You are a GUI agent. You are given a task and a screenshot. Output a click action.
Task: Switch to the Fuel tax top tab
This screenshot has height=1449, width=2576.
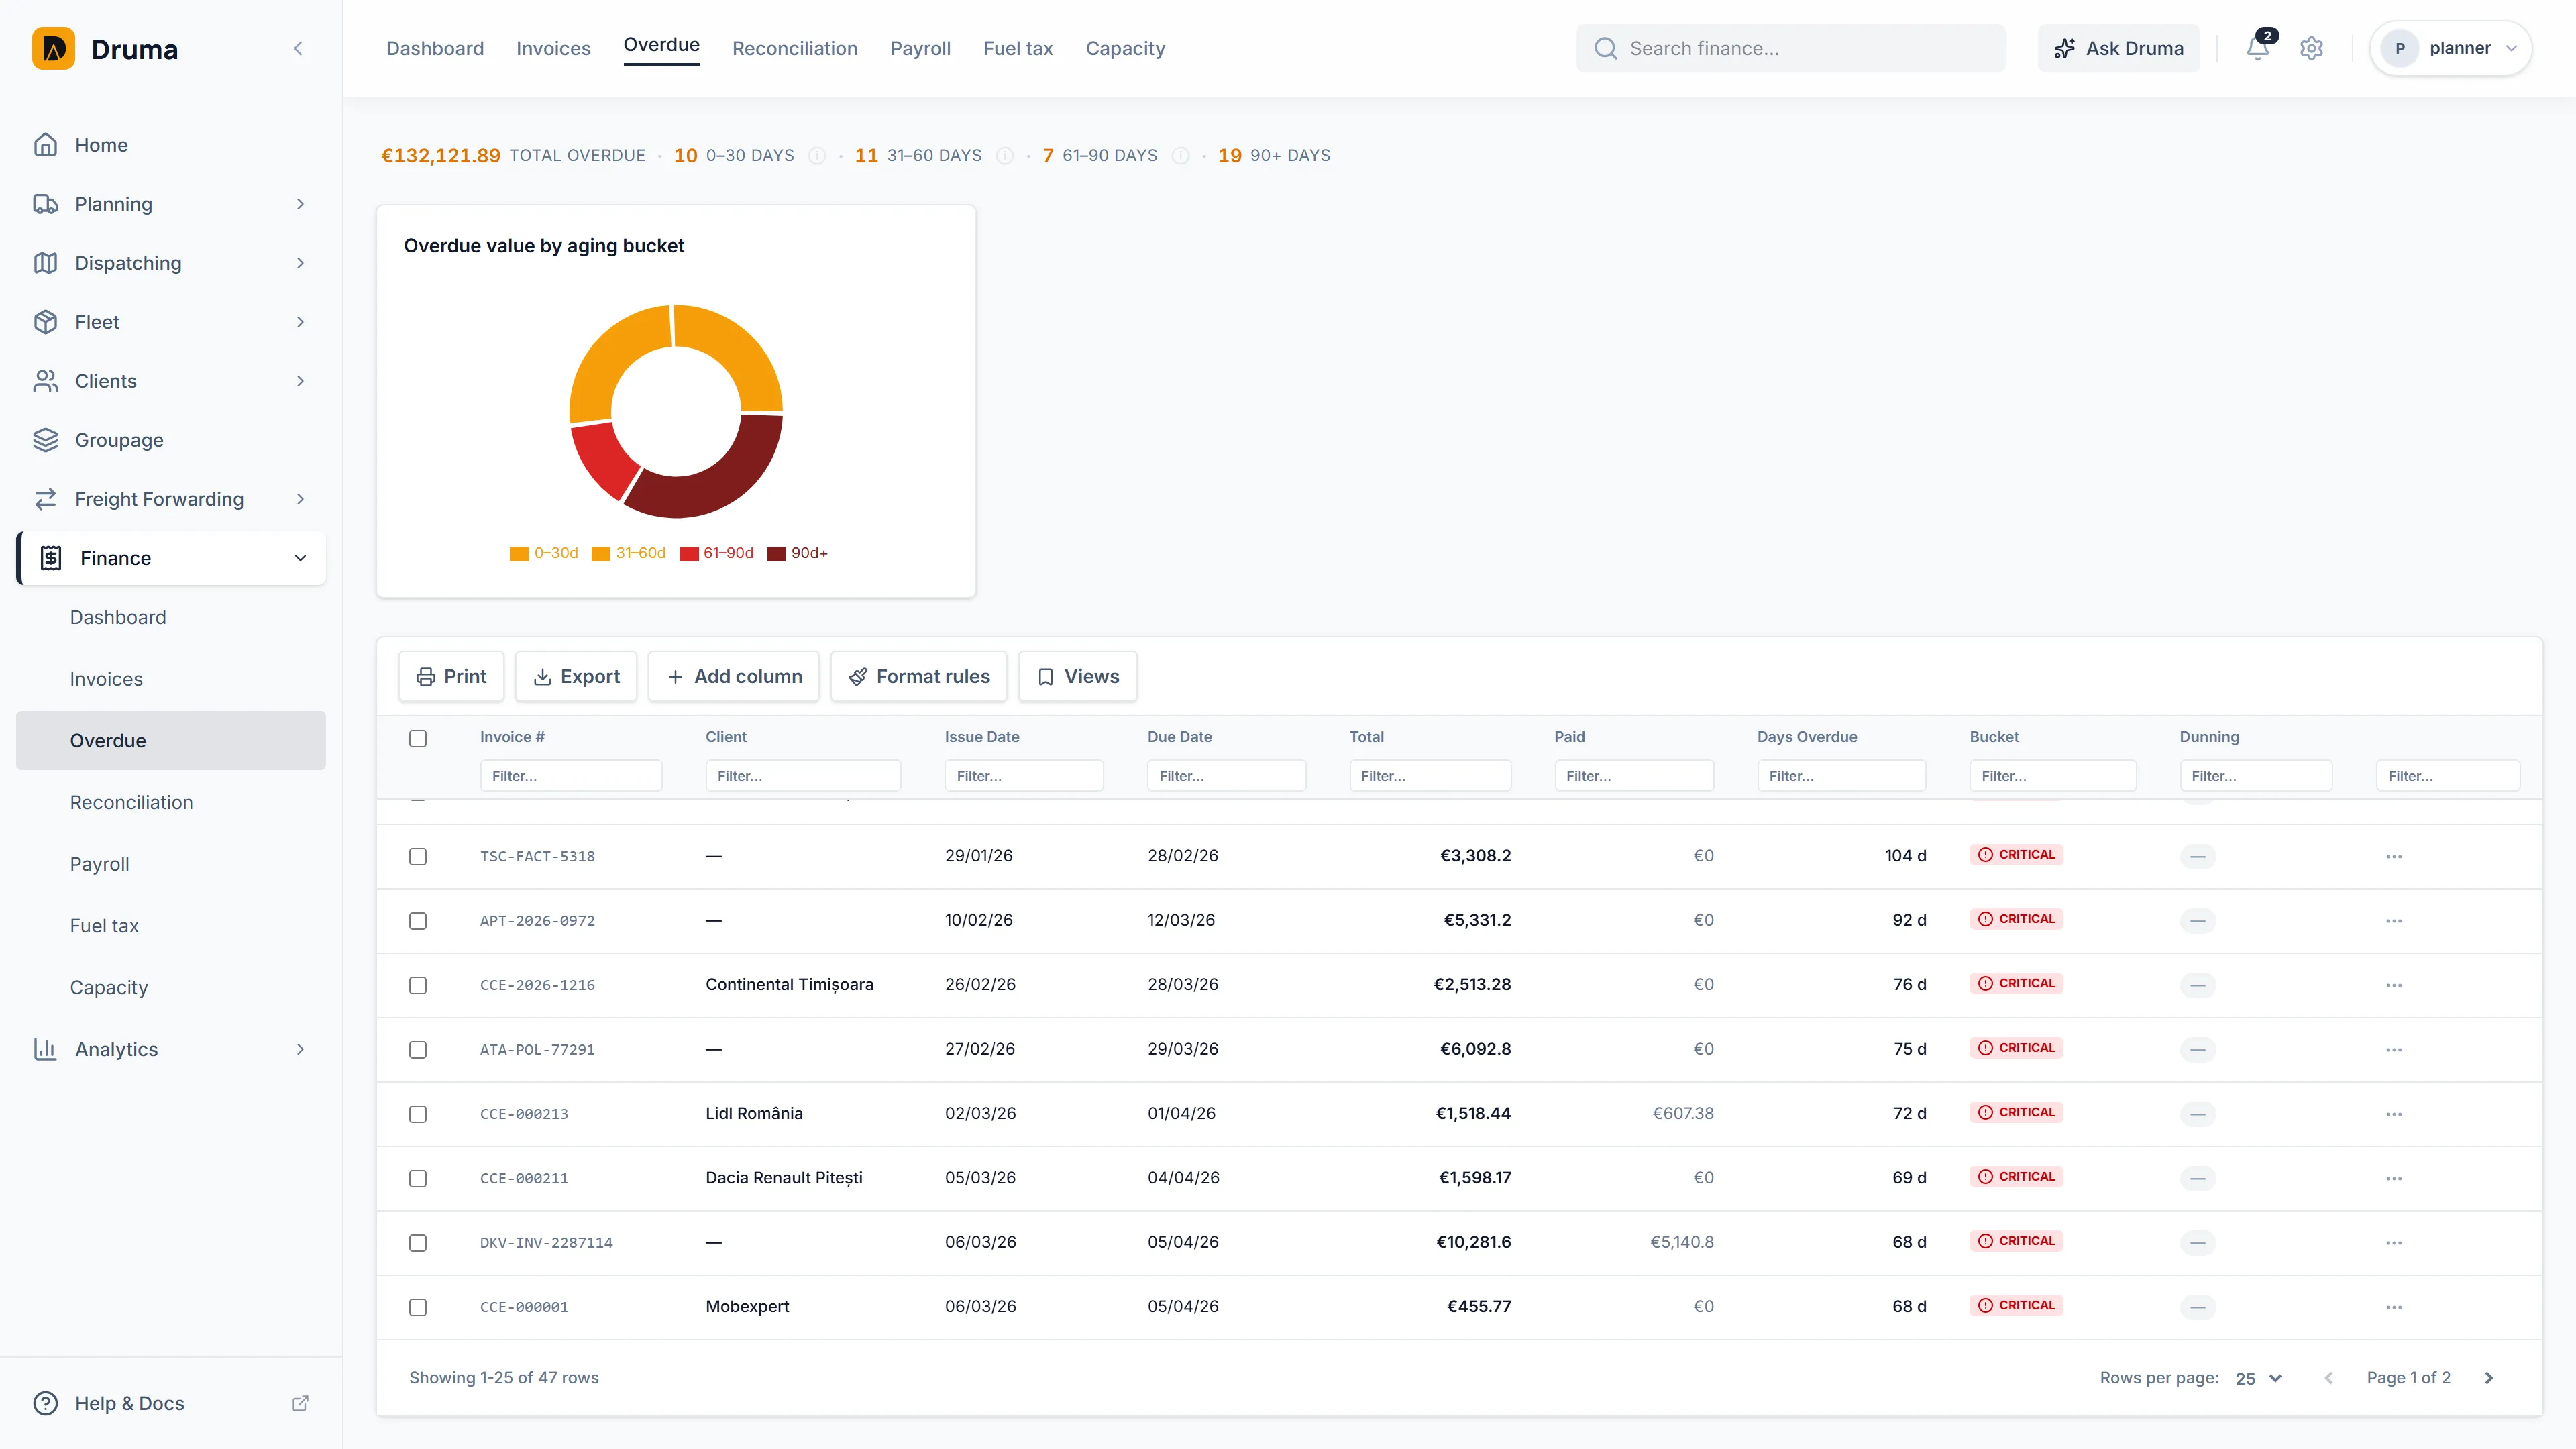click(1018, 48)
